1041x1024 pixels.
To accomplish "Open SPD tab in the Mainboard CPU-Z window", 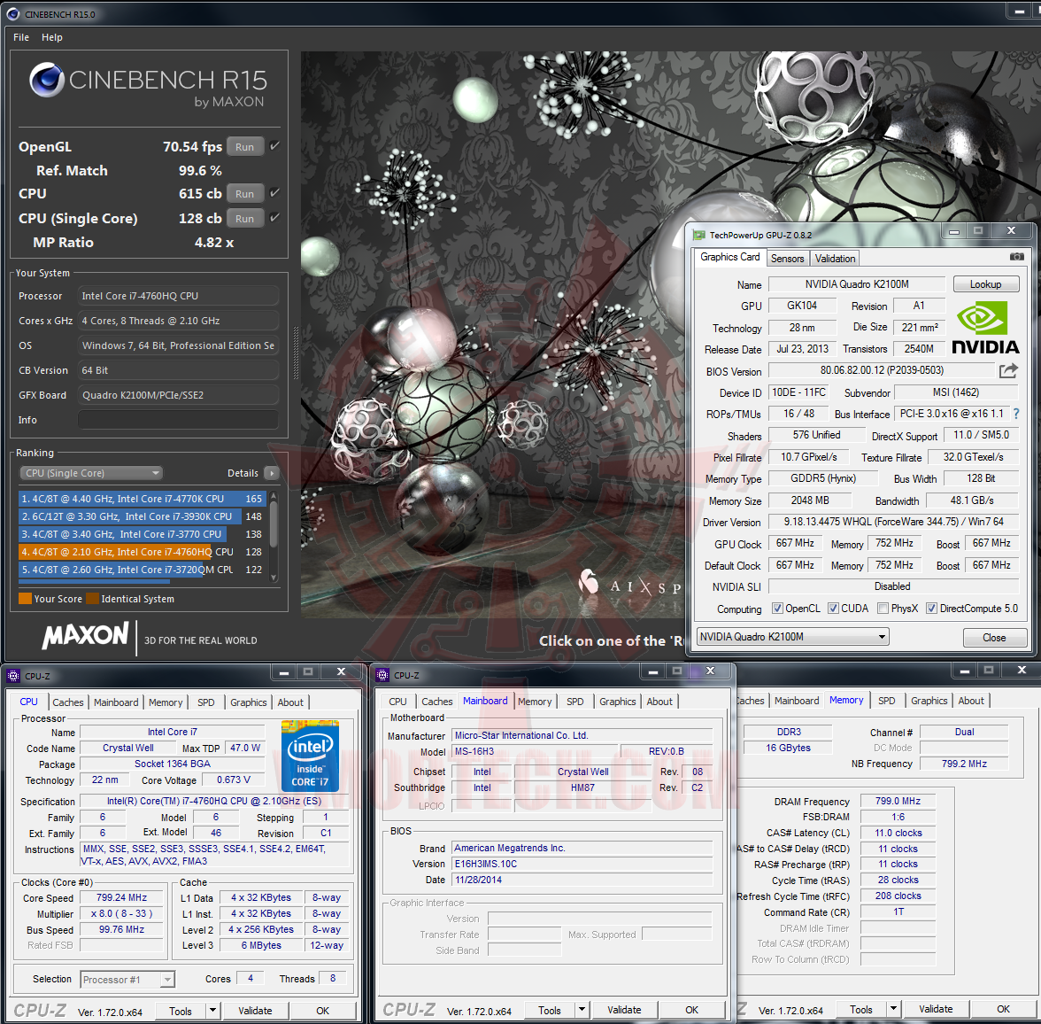I will [575, 702].
